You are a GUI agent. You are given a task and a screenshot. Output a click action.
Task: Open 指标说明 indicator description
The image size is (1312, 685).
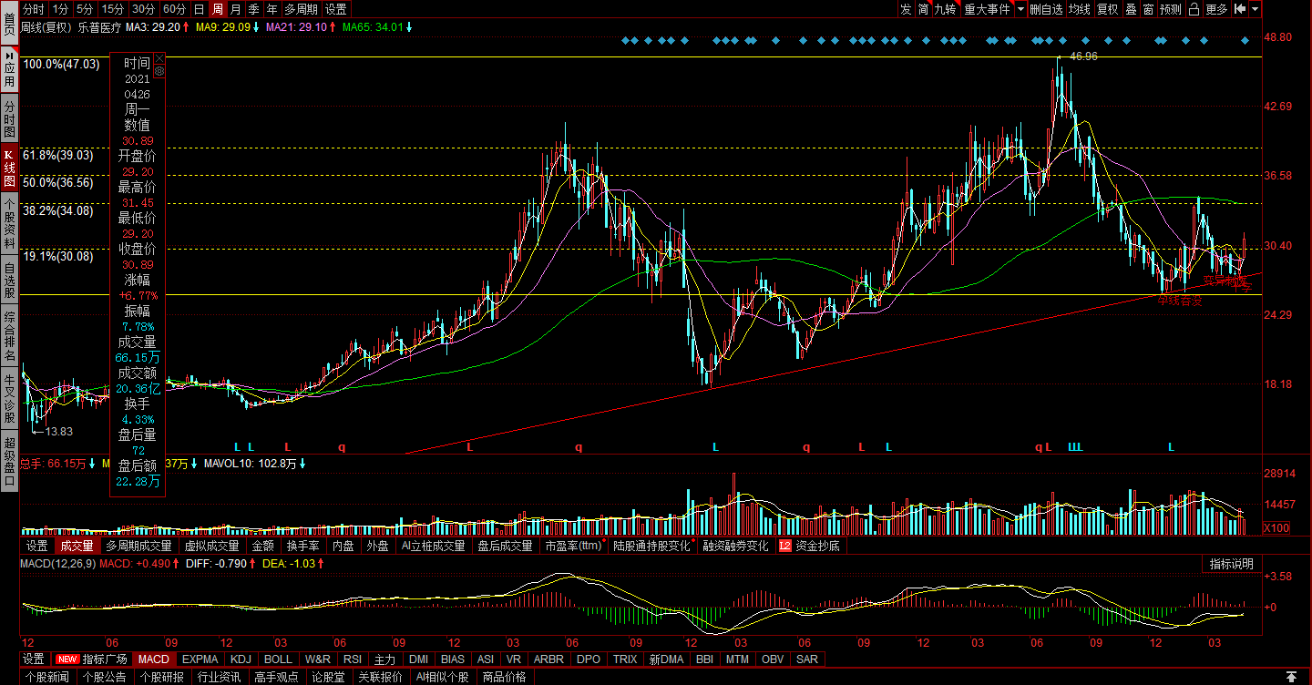point(1232,564)
